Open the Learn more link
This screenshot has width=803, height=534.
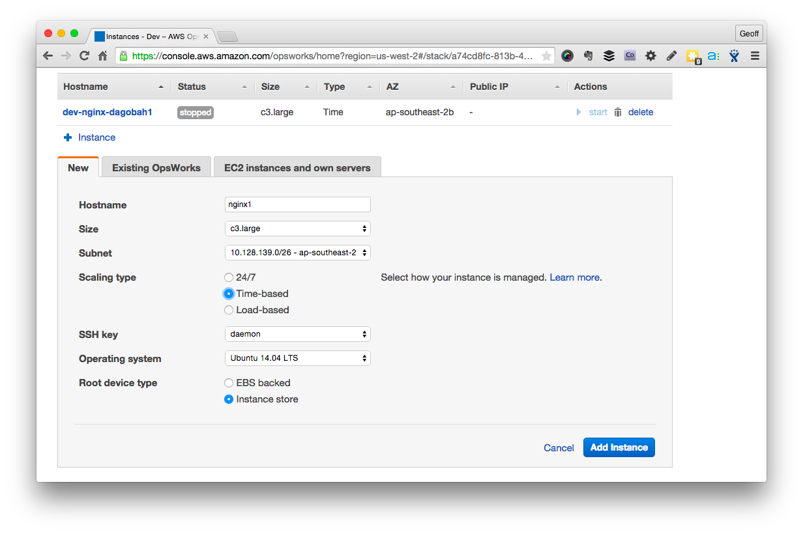pyautogui.click(x=574, y=277)
